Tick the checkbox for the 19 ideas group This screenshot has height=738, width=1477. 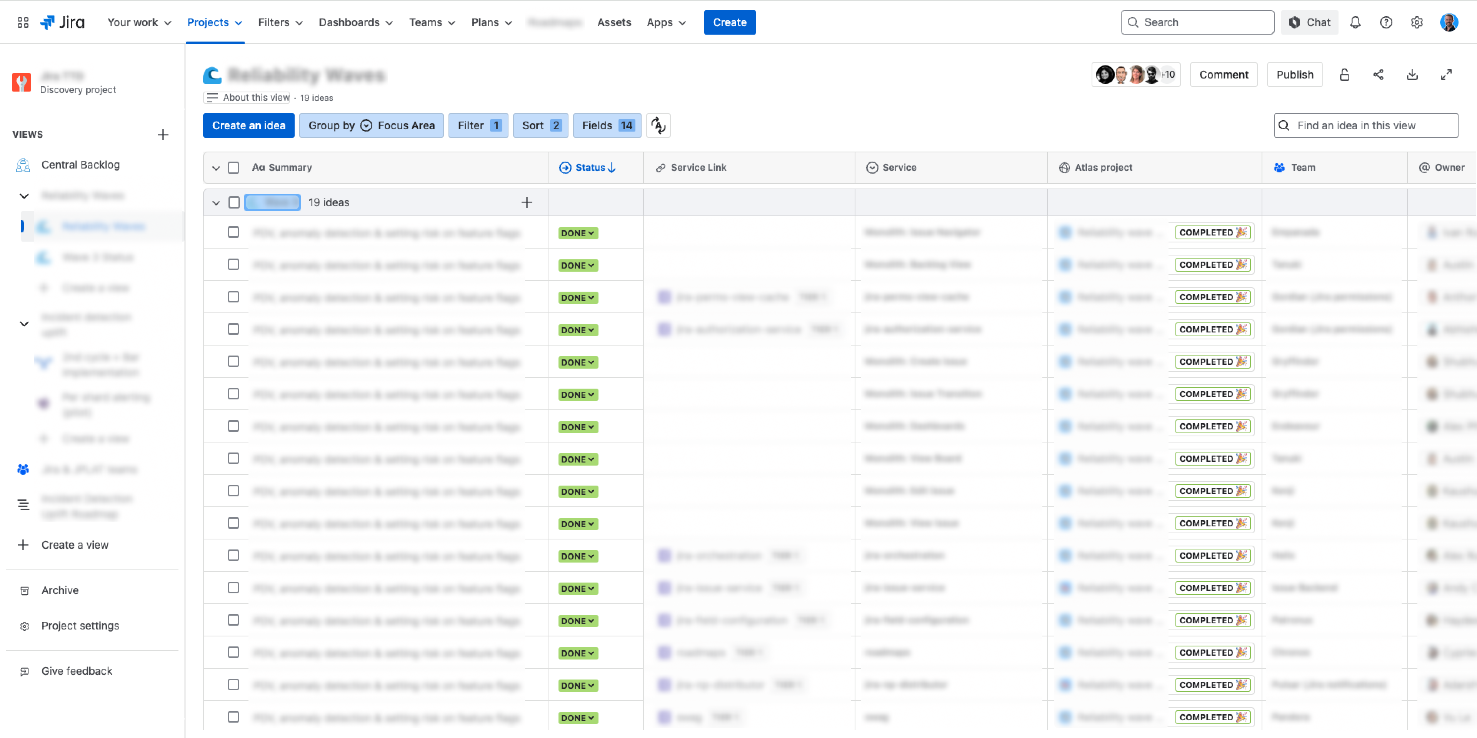(x=233, y=202)
